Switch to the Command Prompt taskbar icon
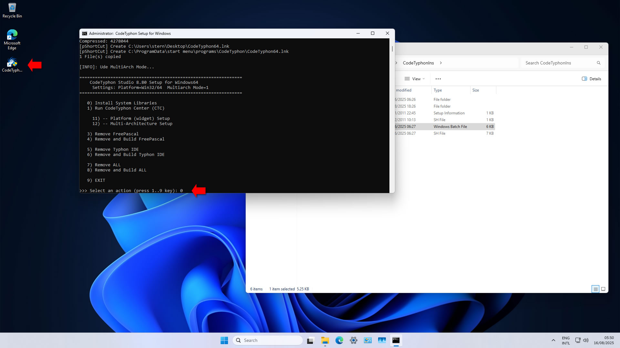This screenshot has height=348, width=620. (396, 340)
